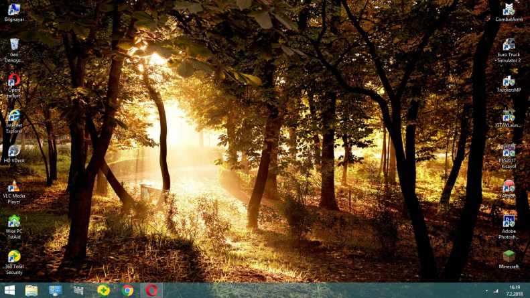Show hidden system tray icons
This screenshot has height=298, width=530.
click(486, 291)
